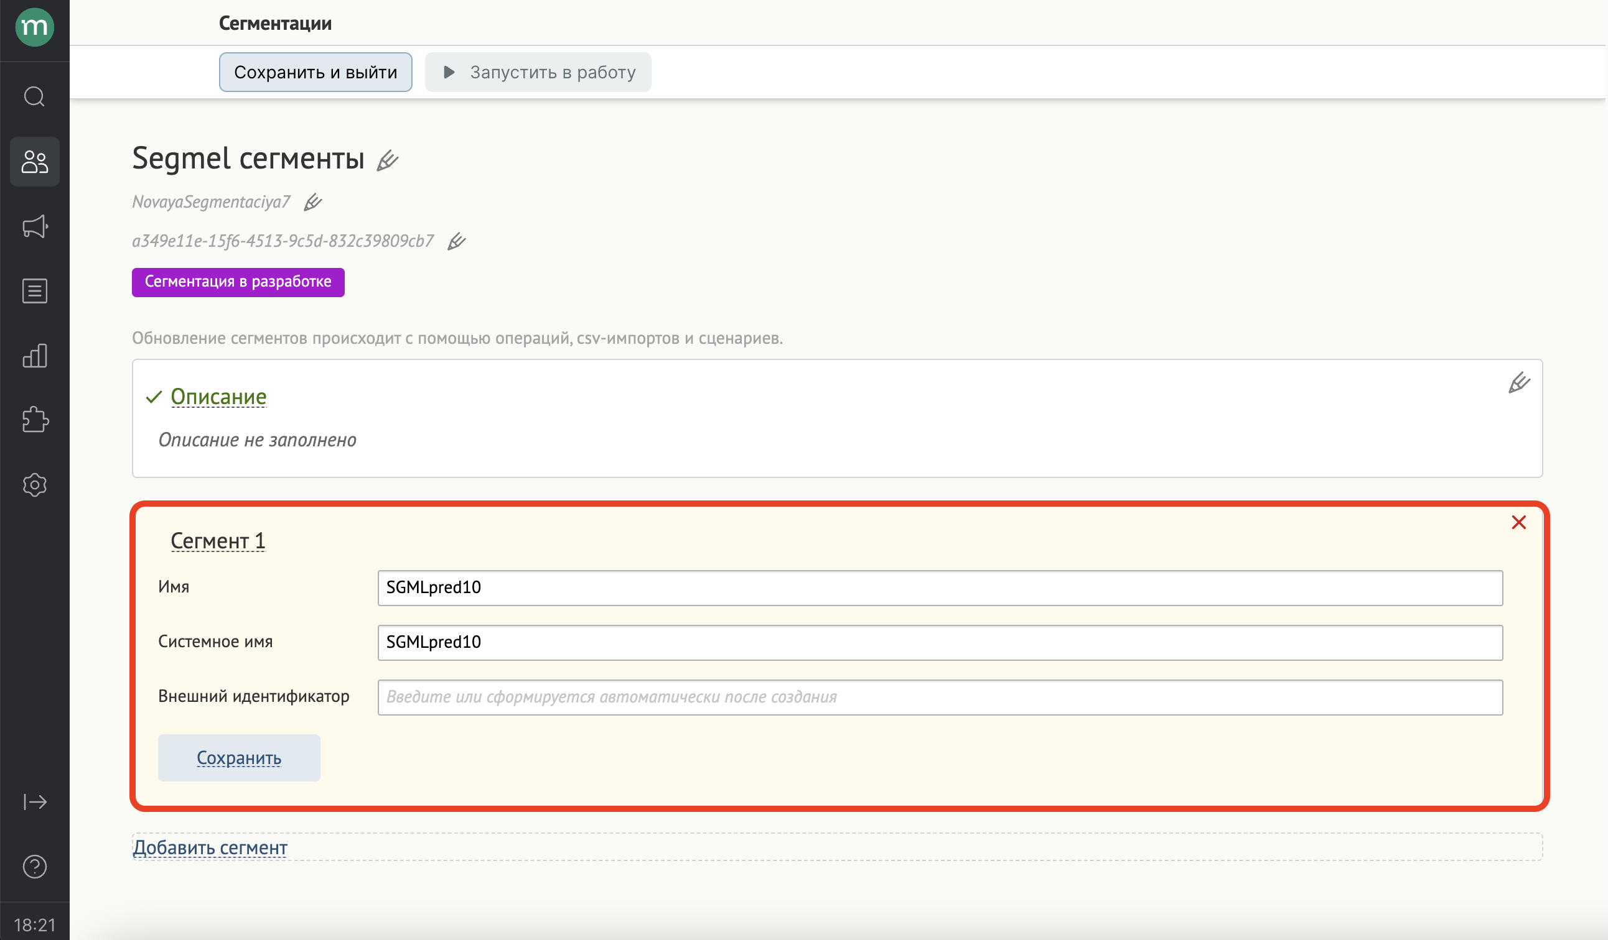
Task: Remove Сегмент 1 with red X
Action: [x=1518, y=523]
